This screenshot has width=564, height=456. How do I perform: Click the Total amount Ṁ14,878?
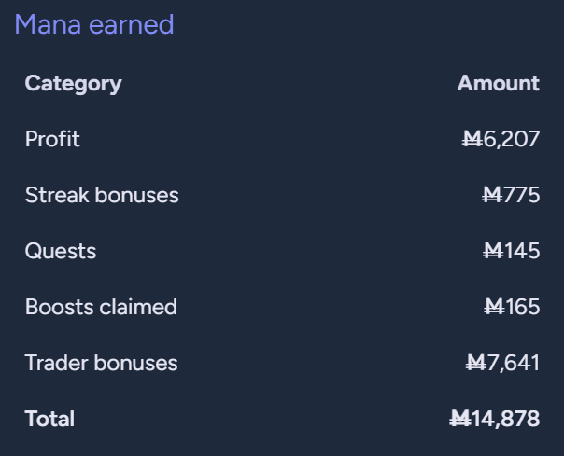pyautogui.click(x=495, y=419)
